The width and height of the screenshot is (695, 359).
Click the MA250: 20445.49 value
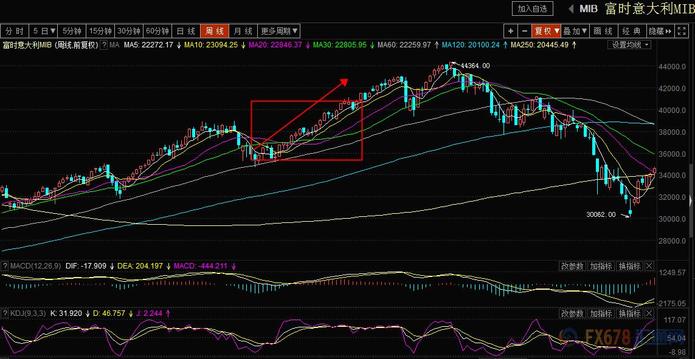tap(539, 45)
